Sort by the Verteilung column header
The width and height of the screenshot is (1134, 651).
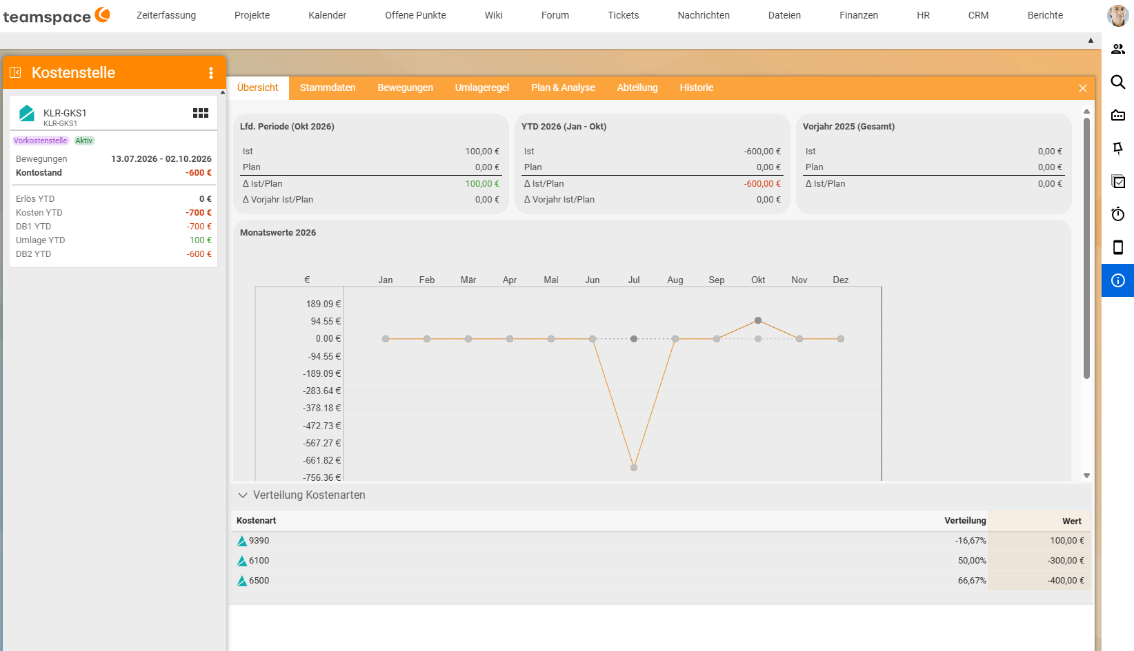click(965, 521)
